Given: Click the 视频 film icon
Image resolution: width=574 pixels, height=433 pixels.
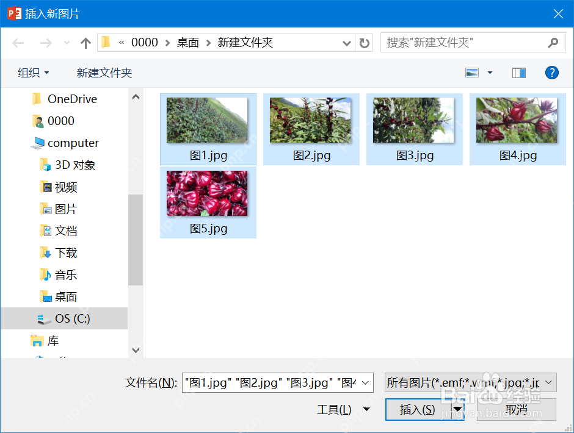Looking at the screenshot, I should click(x=45, y=187).
